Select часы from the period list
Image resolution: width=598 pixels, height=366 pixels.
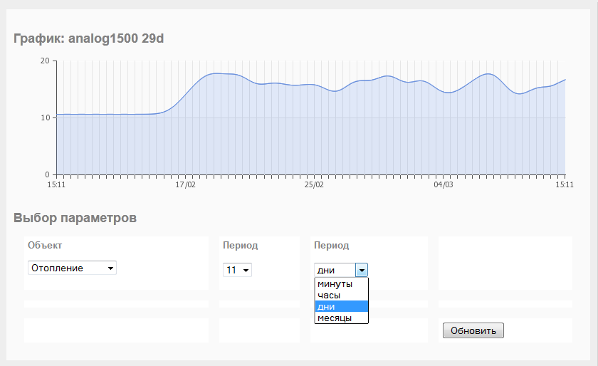point(341,295)
